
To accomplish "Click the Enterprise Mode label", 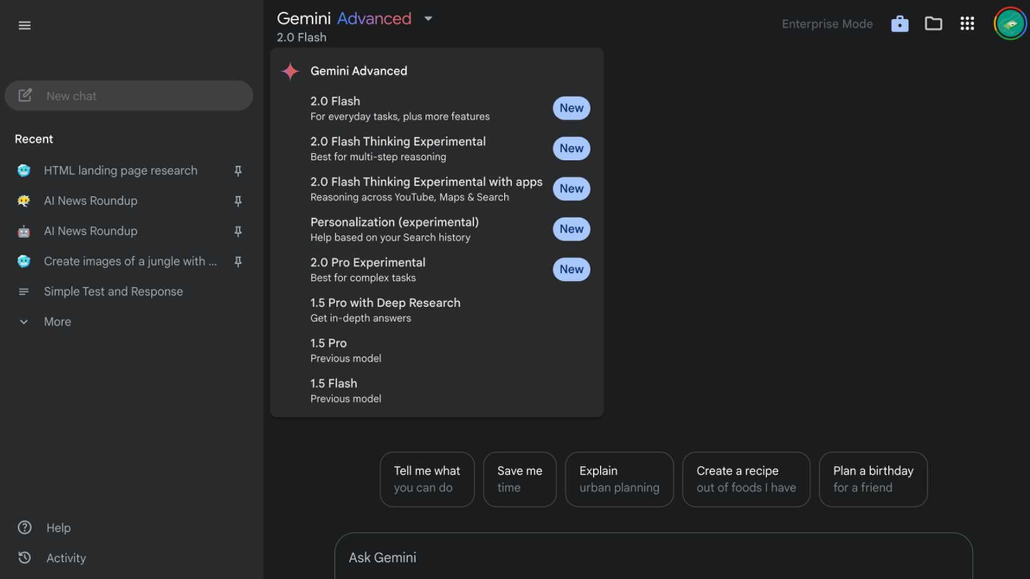I will 827,24.
